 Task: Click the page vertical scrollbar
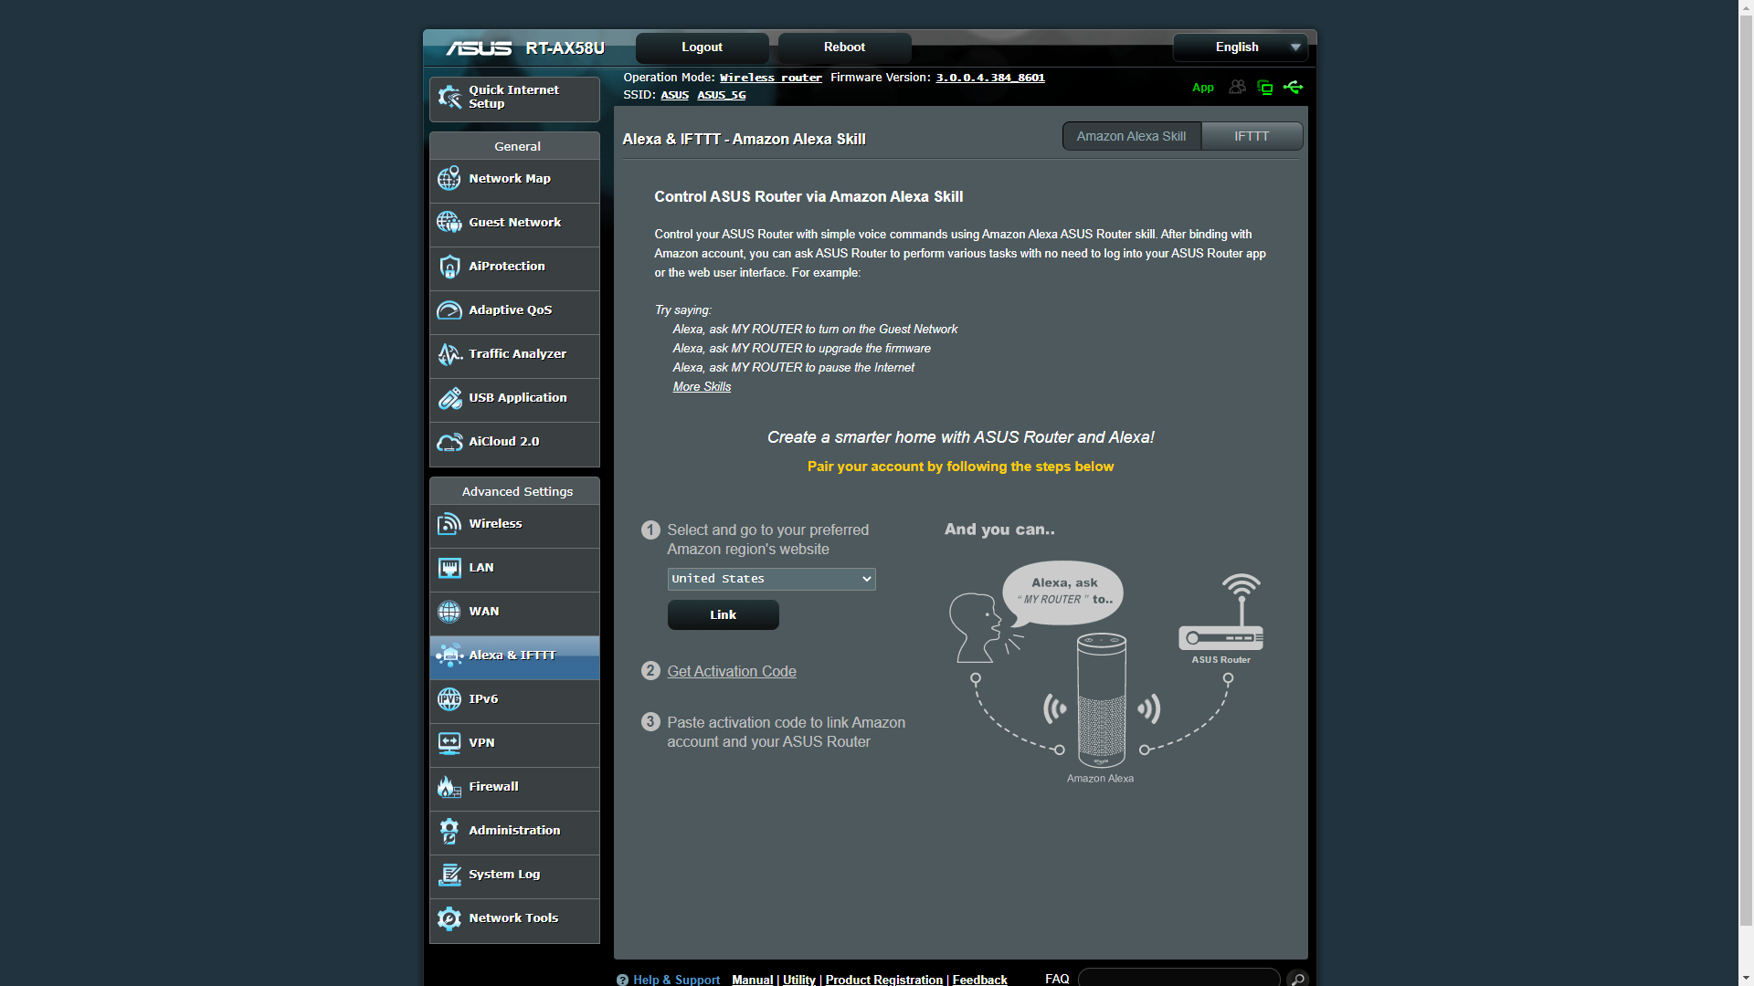tap(1746, 475)
